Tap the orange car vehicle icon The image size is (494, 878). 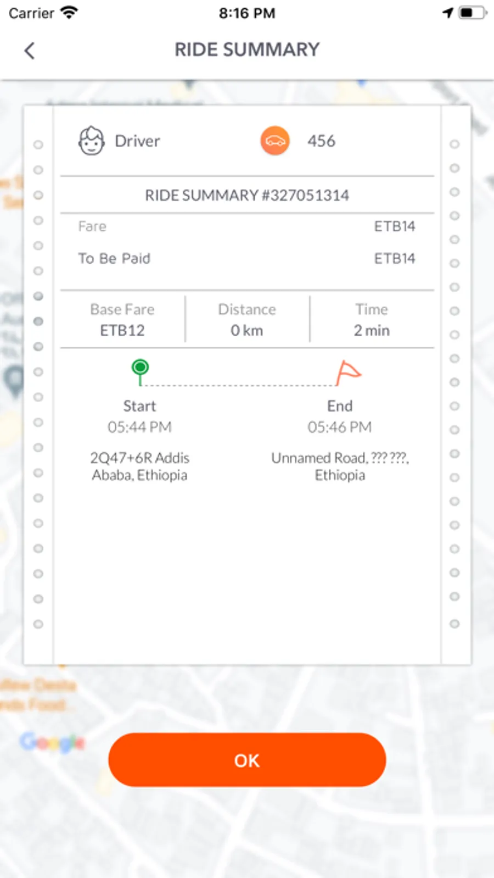pos(275,141)
